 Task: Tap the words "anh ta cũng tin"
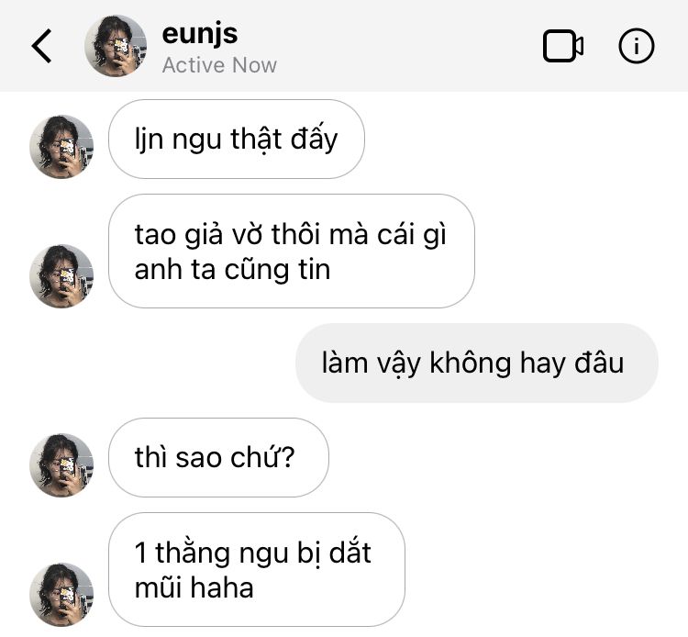tap(233, 270)
